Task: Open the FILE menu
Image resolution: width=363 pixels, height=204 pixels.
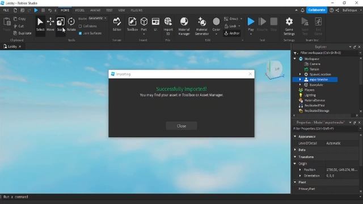Action: [6, 10]
